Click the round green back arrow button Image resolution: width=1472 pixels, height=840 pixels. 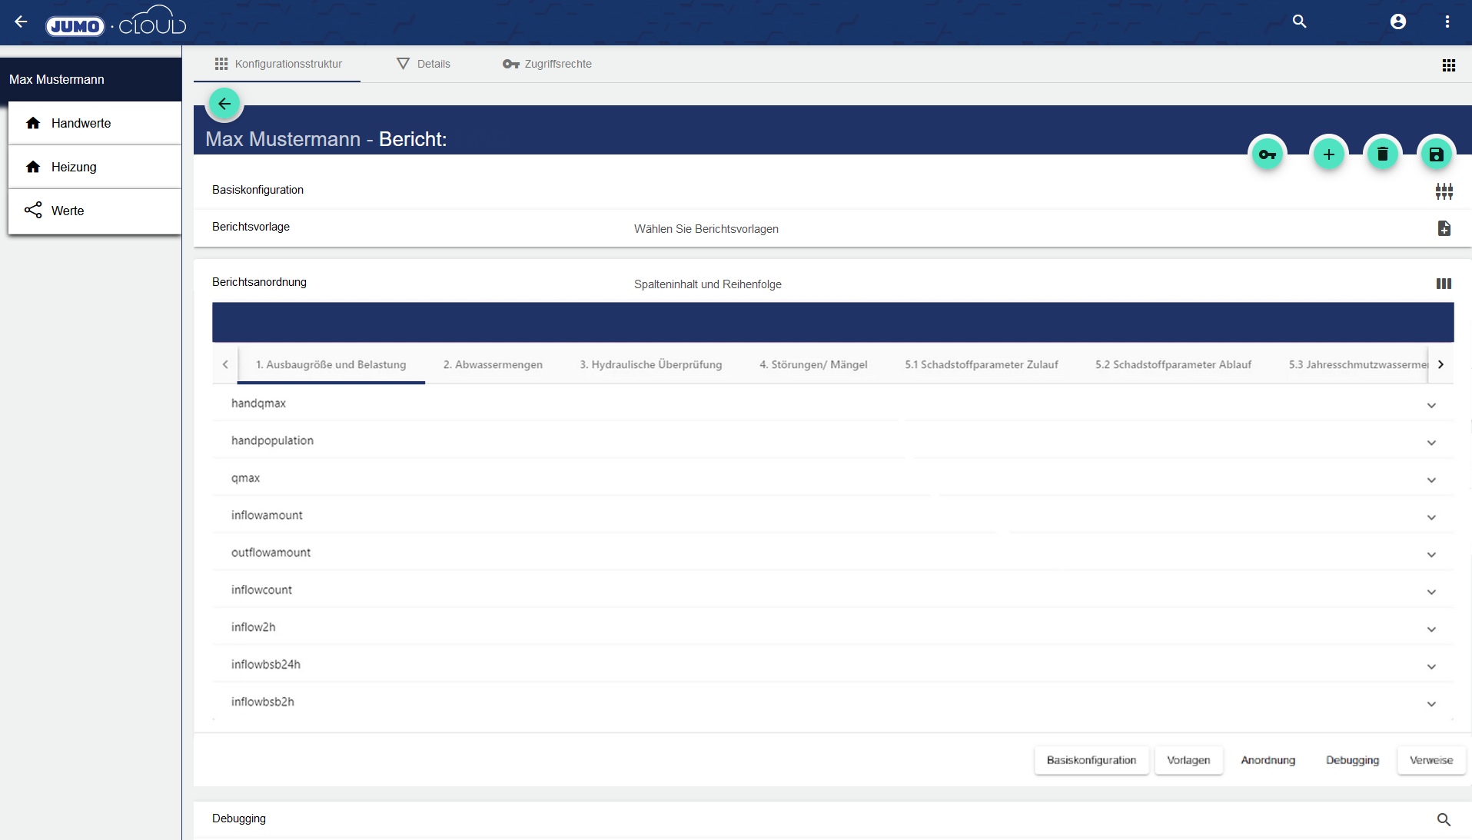[x=224, y=104]
